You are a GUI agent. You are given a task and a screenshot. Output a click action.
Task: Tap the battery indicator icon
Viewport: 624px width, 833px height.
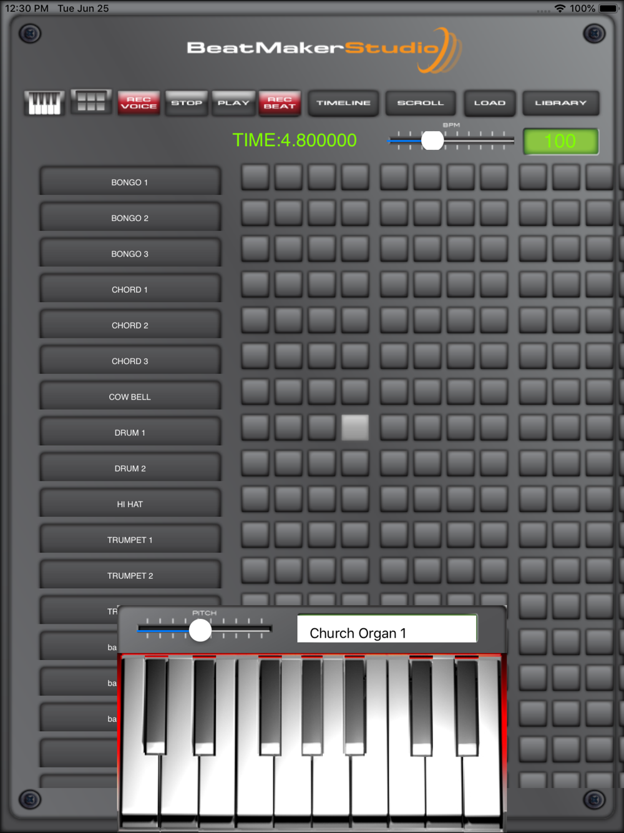(608, 9)
